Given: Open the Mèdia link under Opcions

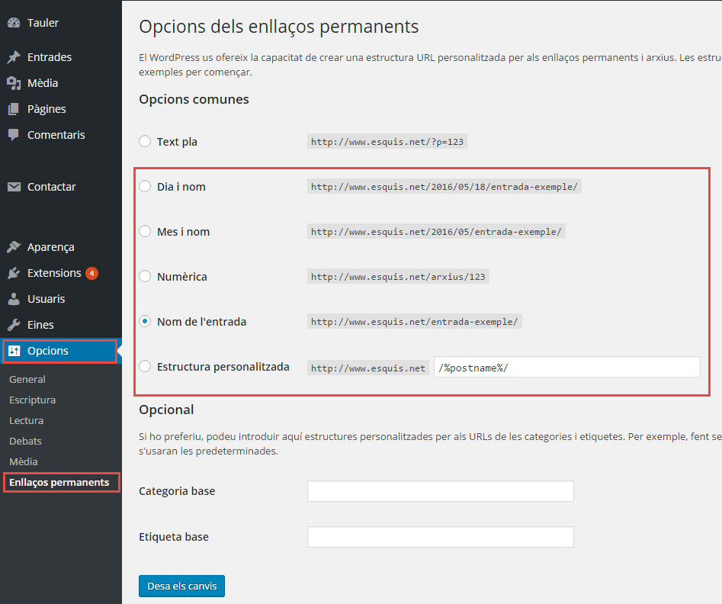Looking at the screenshot, I should tap(24, 461).
